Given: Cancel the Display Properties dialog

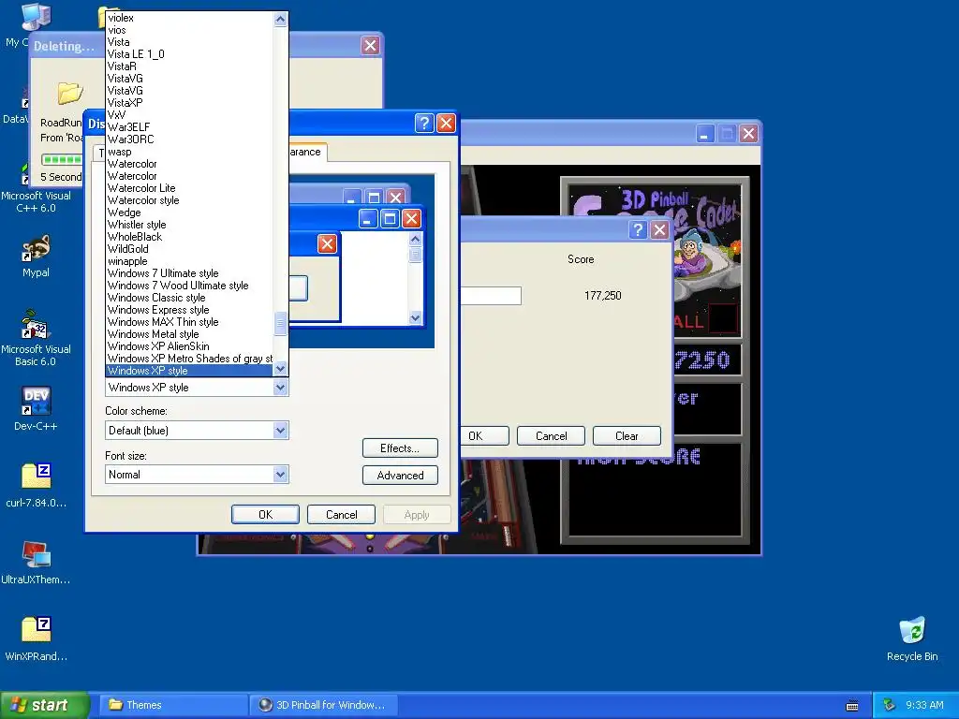Looking at the screenshot, I should click(x=341, y=515).
